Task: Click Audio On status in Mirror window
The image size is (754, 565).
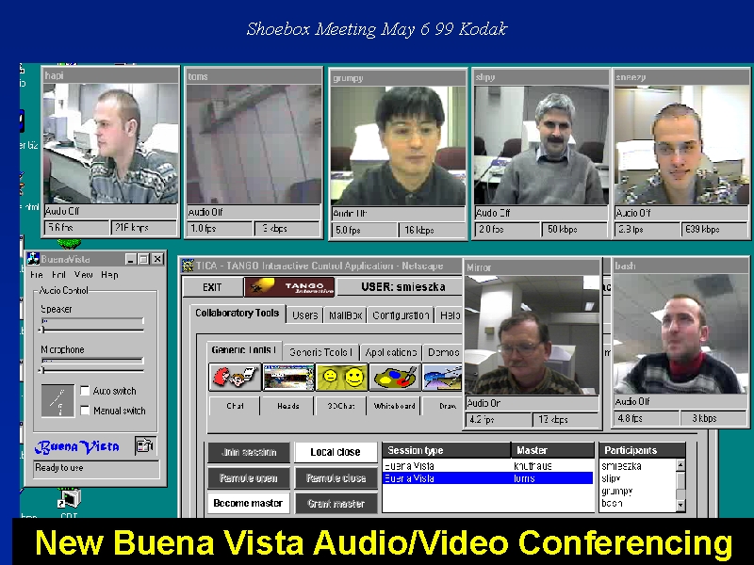Action: pos(484,403)
